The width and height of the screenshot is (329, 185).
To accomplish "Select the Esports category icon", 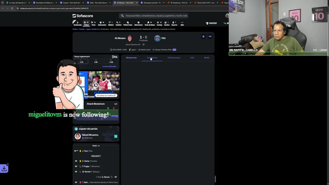I will (x=174, y=23).
